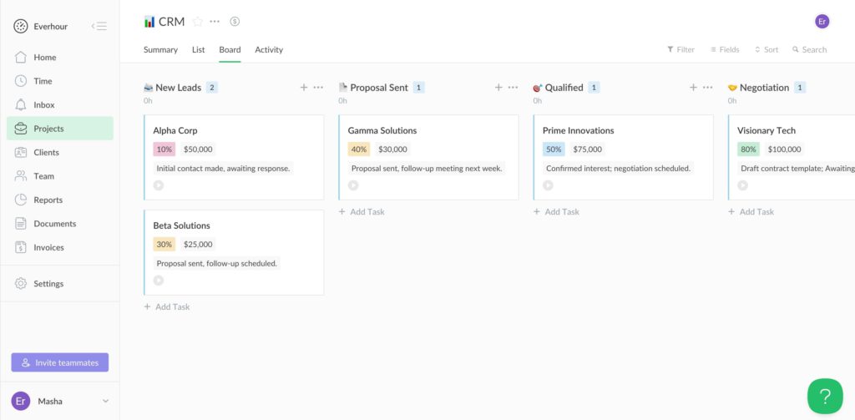The width and height of the screenshot is (855, 420).
Task: Select Projects in the sidebar
Action: pos(60,129)
